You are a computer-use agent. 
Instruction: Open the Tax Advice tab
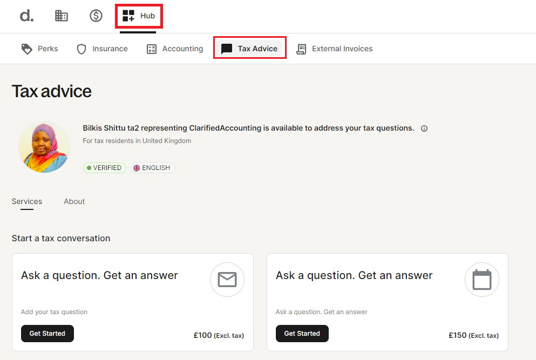click(250, 49)
